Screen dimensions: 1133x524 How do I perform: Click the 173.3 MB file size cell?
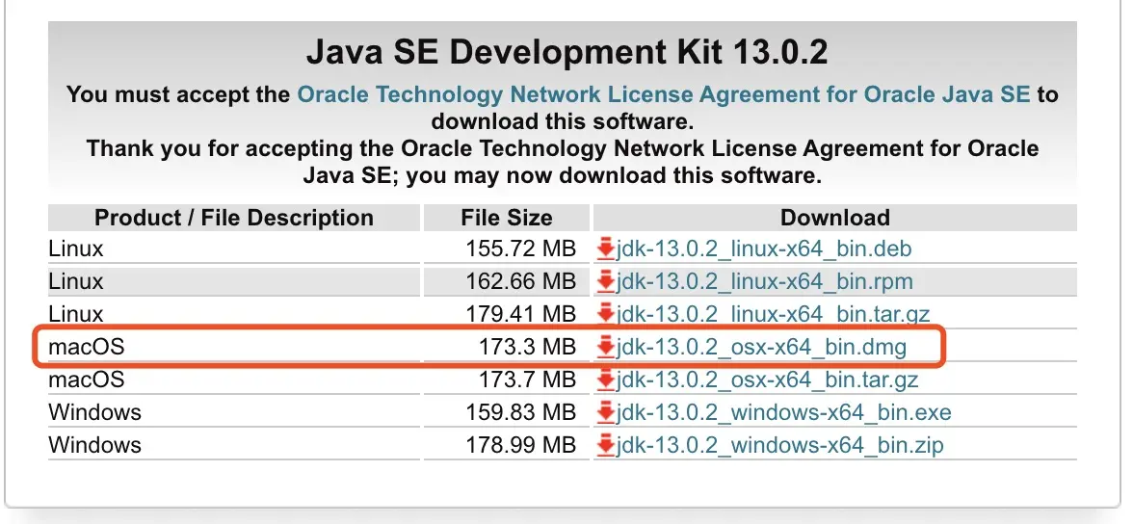pos(527,347)
